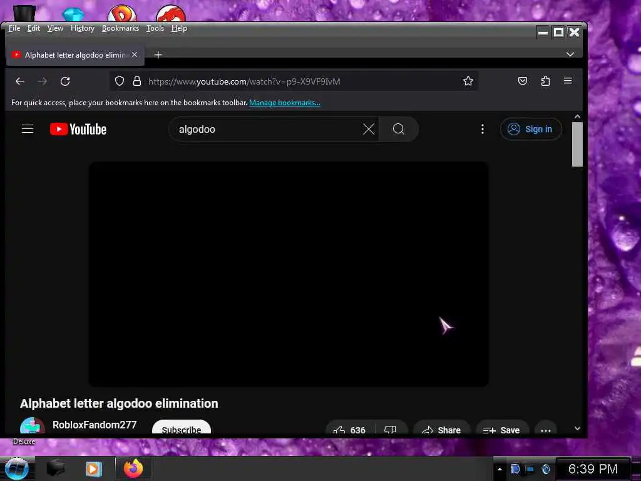Open the Save to Pocket icon
The width and height of the screenshot is (641, 481).
523,81
